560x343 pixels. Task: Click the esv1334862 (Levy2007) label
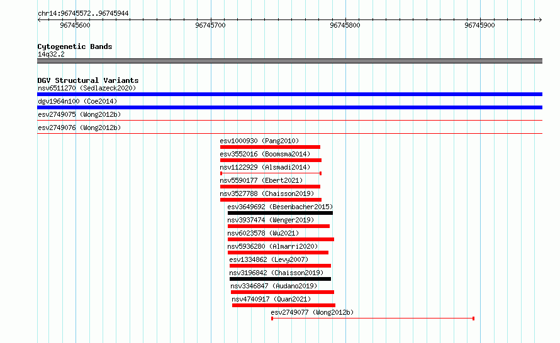[269, 259]
